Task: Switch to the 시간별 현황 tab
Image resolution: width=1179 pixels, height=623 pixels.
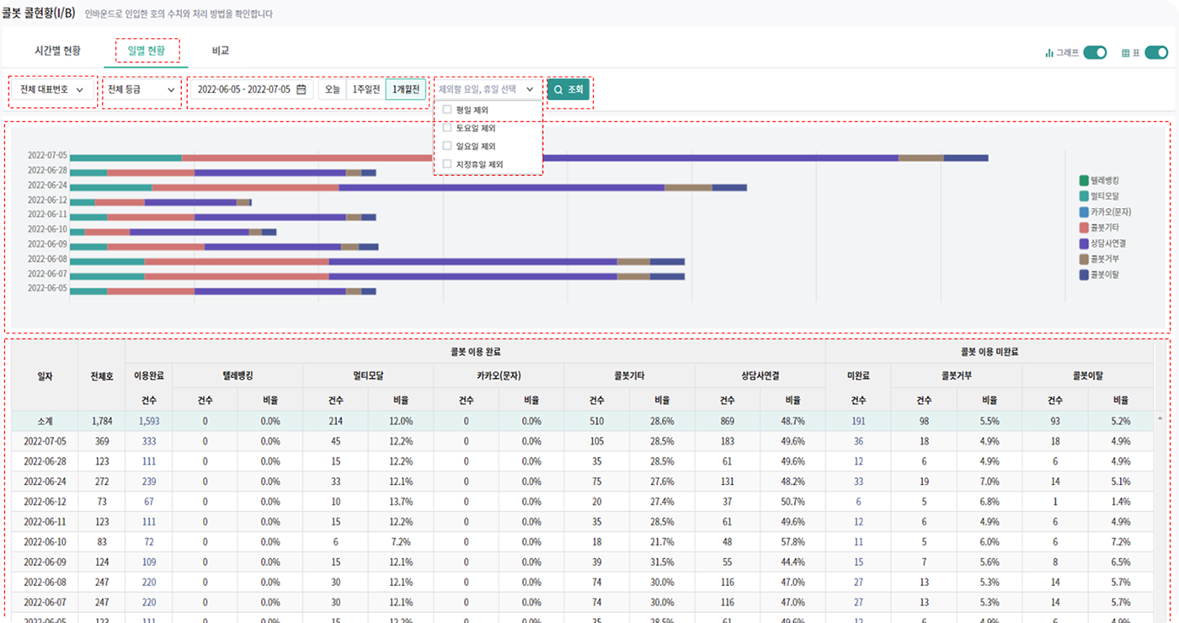Action: (x=57, y=51)
